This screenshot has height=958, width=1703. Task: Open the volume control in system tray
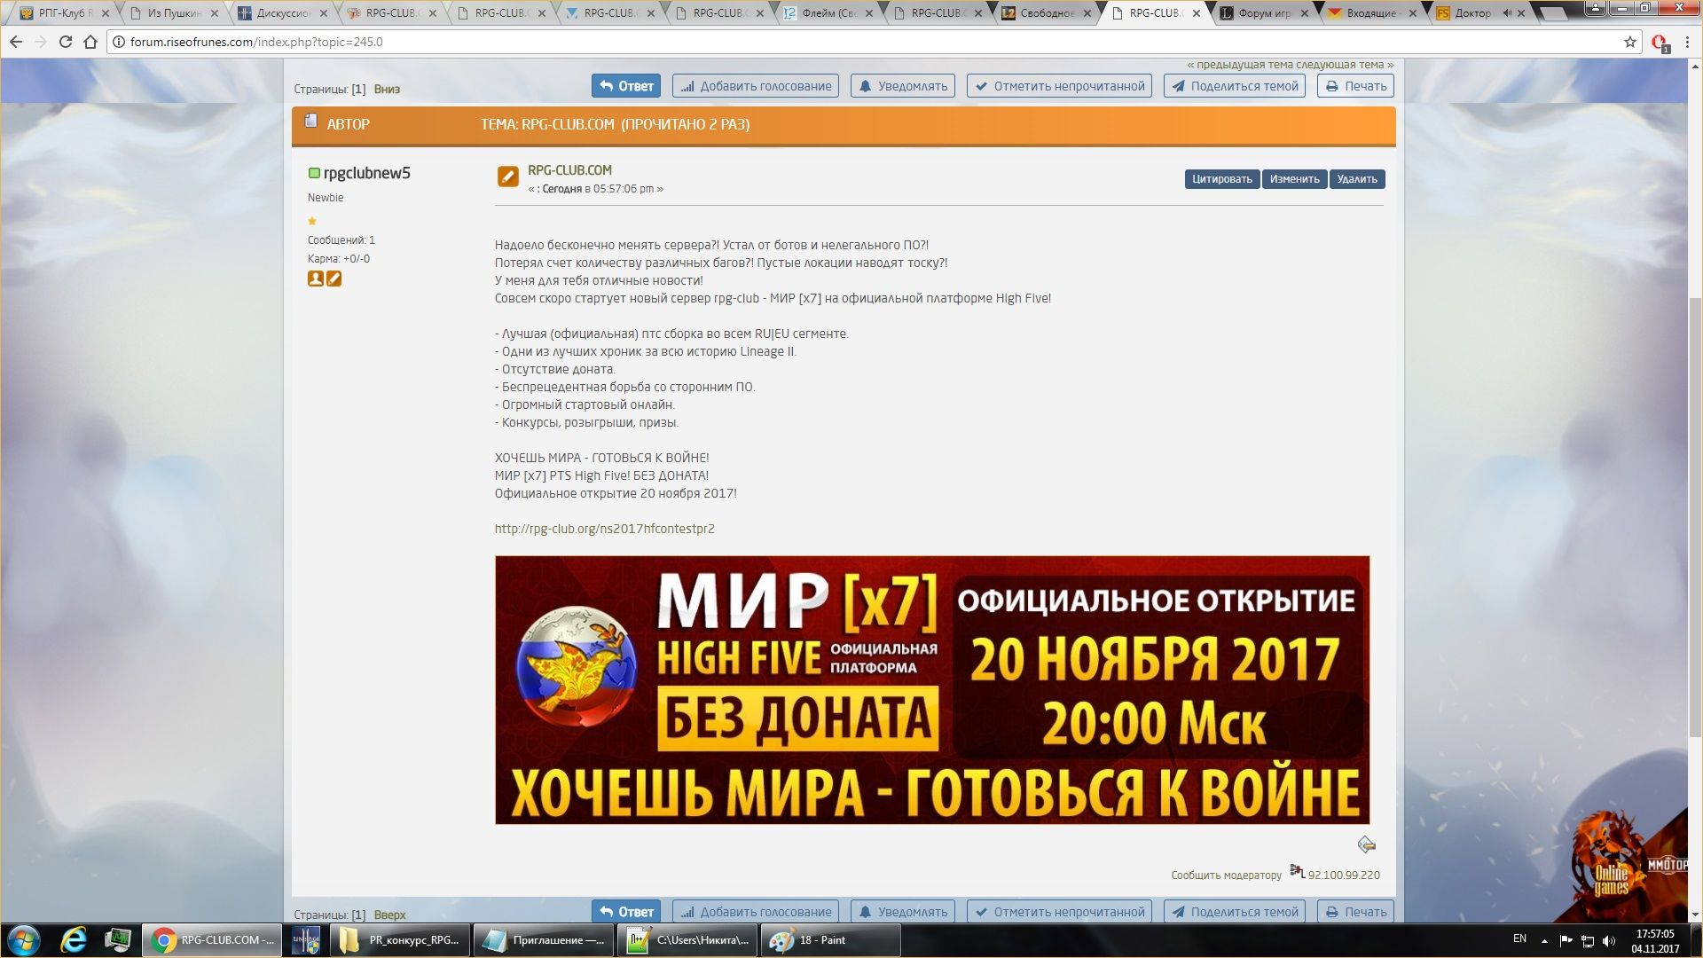1609,940
